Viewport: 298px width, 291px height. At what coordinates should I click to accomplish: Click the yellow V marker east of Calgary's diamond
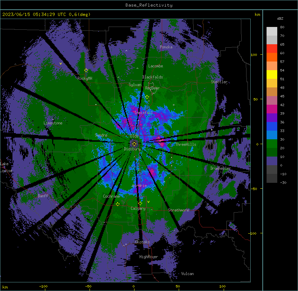pyautogui.click(x=148, y=202)
